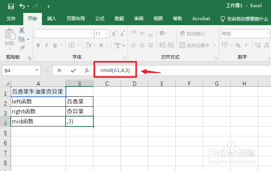Open the 帮助 tab
Image resolution: width=271 pixels, height=171 pixels.
(x=178, y=19)
